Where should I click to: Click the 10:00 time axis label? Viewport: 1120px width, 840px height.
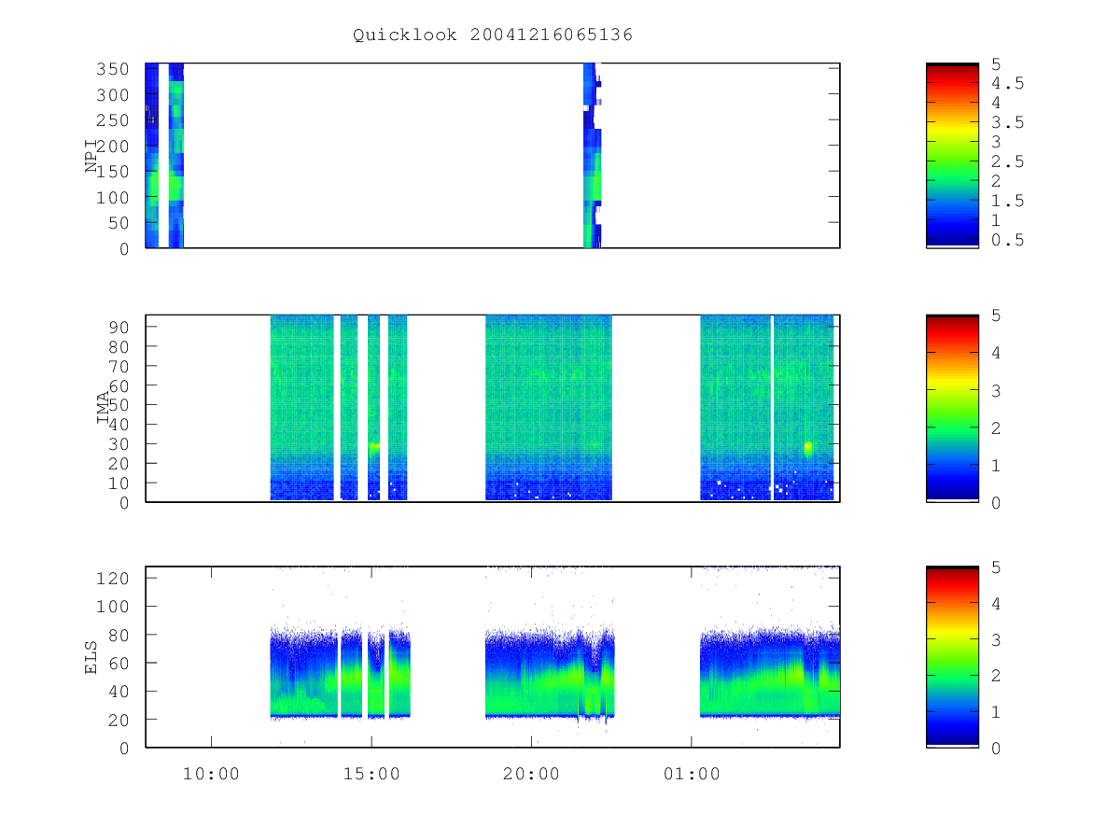tap(211, 774)
